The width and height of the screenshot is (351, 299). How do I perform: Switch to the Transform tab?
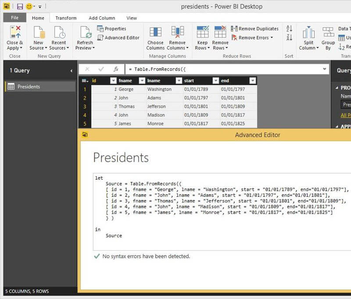pos(66,18)
